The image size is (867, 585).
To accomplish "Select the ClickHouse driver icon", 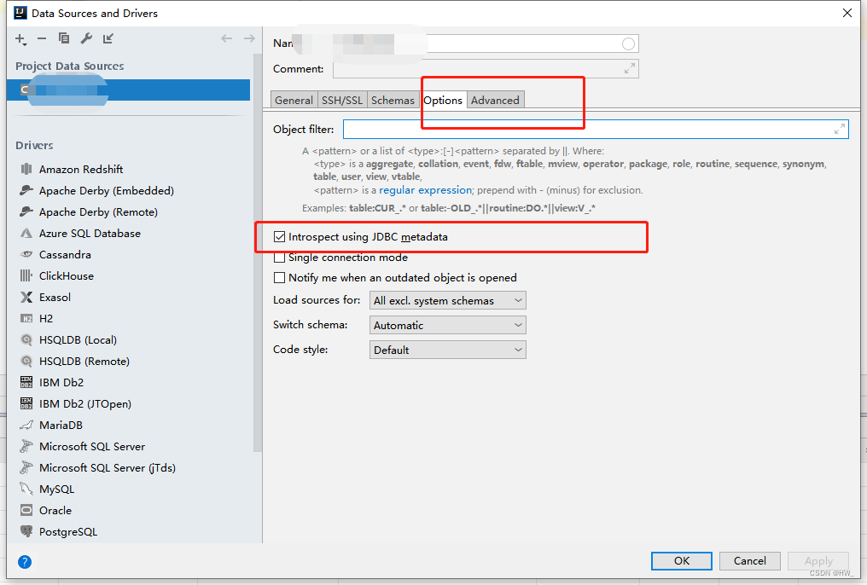I will (x=26, y=275).
